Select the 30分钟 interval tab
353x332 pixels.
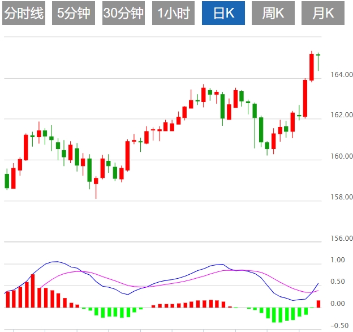(x=123, y=13)
